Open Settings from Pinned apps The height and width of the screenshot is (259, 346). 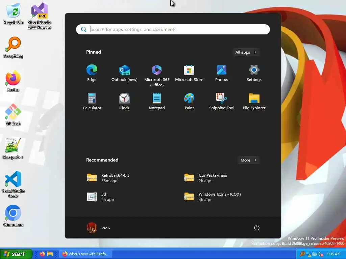(254, 73)
